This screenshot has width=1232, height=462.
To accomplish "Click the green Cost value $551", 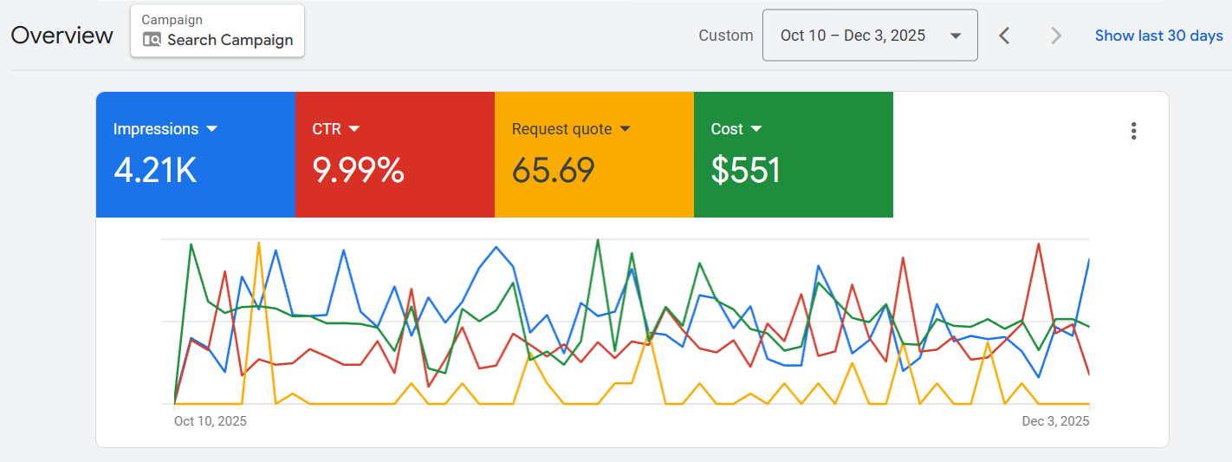I will tap(745, 170).
